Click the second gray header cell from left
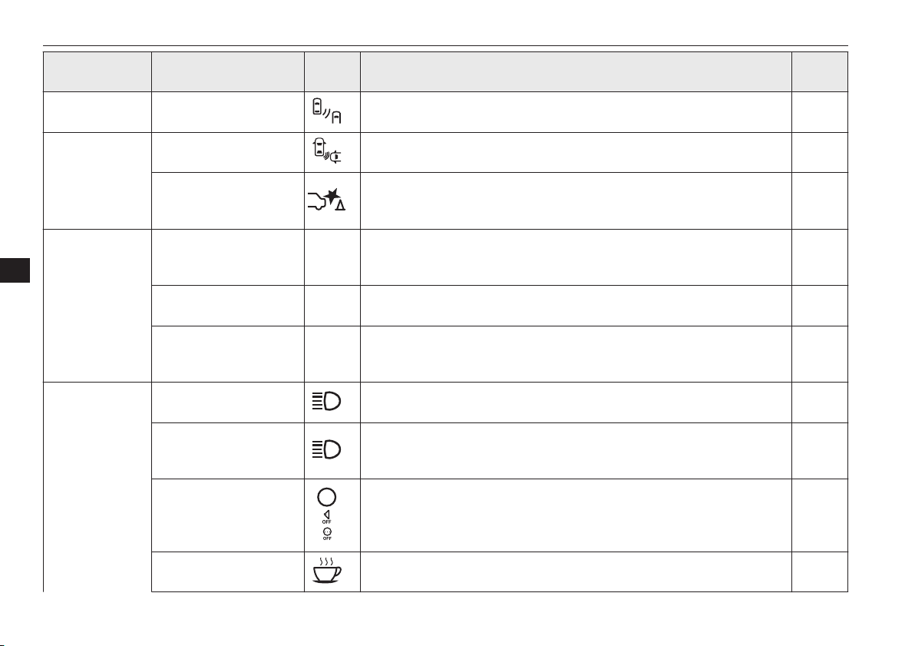Screen dimensions: 915x646 click(x=227, y=71)
